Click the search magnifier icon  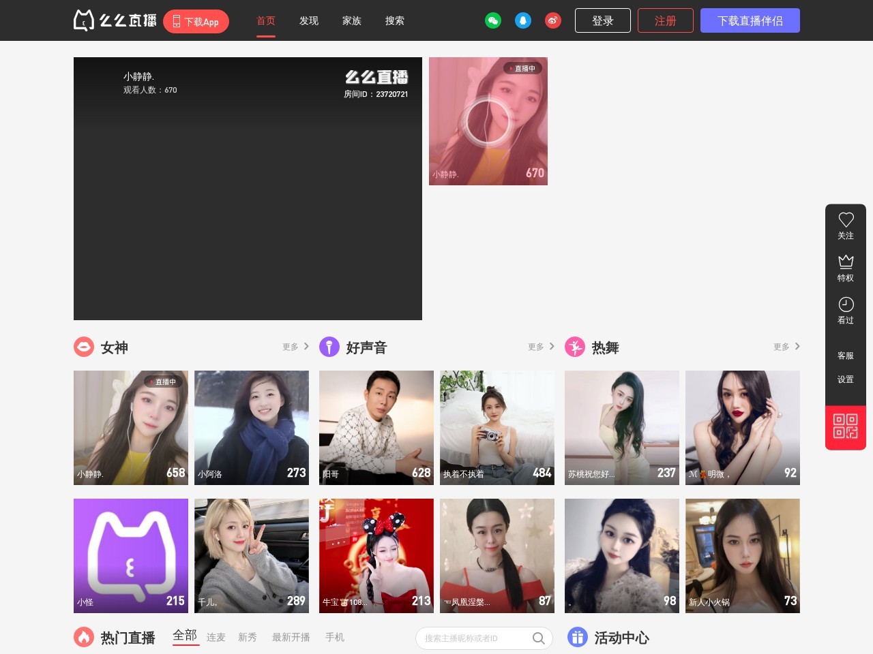[x=539, y=638]
